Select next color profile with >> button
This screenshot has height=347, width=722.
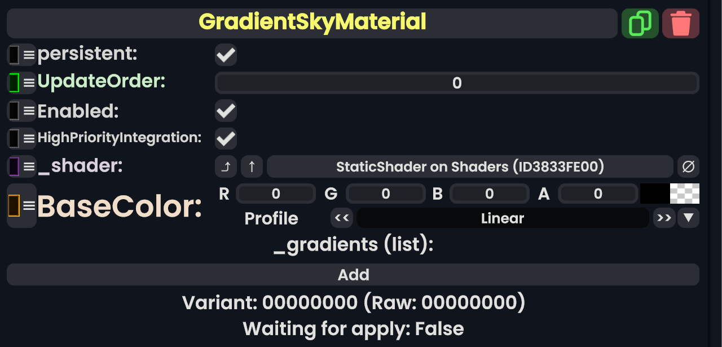[x=664, y=218]
